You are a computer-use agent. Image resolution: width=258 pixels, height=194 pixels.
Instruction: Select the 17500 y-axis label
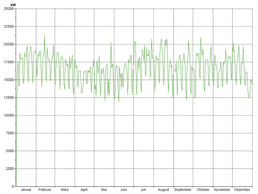[x=9, y=62]
